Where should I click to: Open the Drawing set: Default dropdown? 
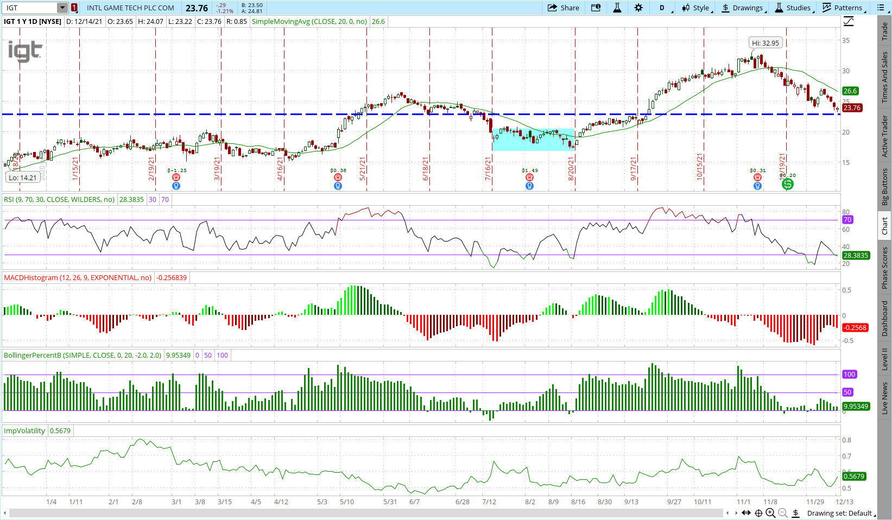coord(841,513)
